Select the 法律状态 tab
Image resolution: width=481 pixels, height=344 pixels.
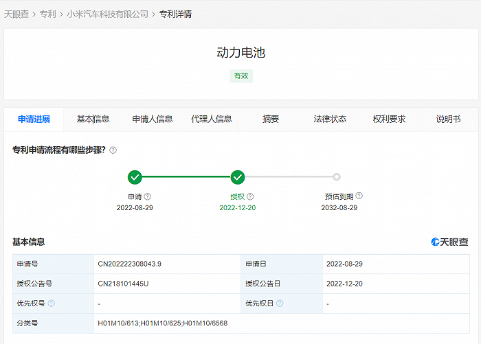pyautogui.click(x=330, y=119)
